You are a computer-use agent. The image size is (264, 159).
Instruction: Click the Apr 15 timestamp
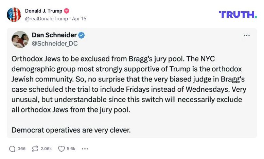tap(79, 19)
